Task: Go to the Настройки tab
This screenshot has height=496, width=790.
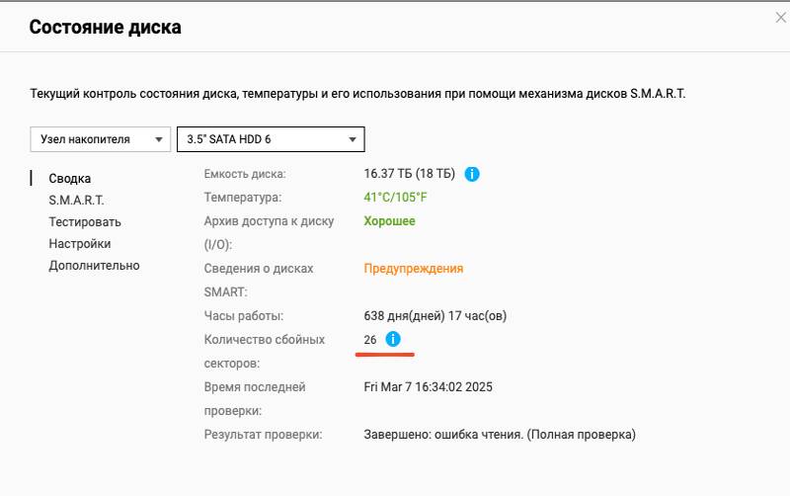Action: tap(80, 243)
